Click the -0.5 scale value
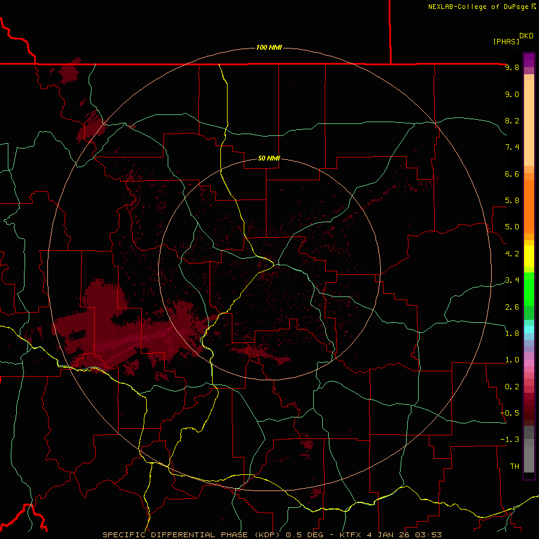 510,413
